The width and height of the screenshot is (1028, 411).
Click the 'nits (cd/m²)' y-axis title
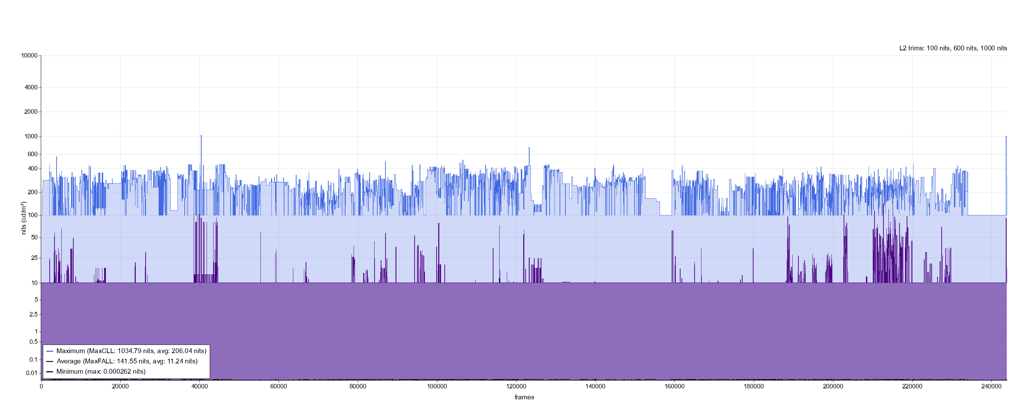[24, 218]
